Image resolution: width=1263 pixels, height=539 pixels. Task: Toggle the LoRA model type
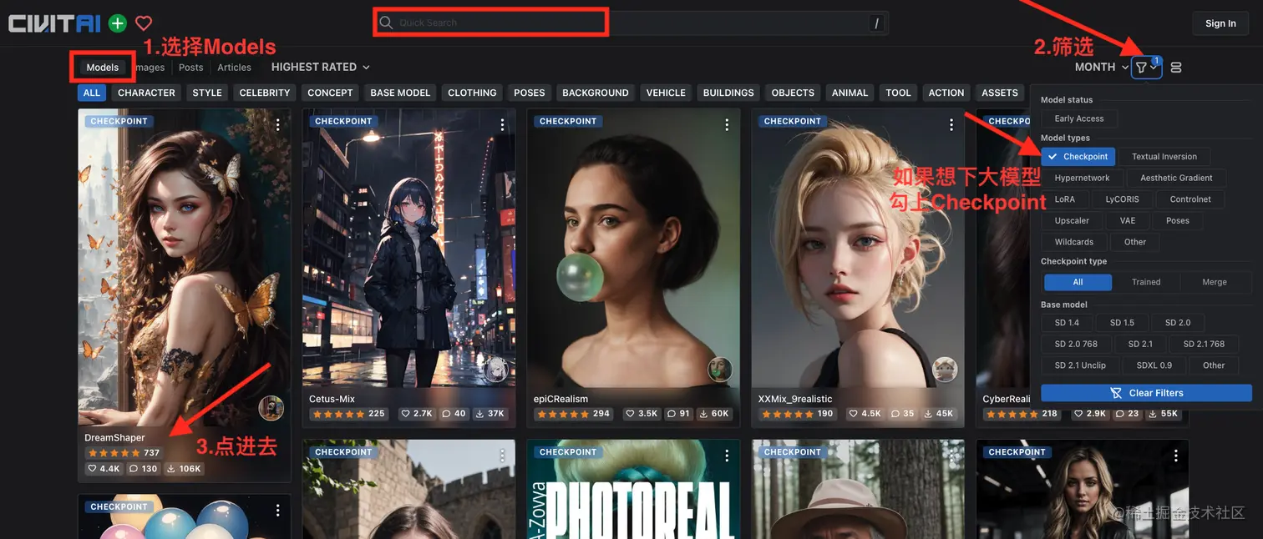[1064, 199]
